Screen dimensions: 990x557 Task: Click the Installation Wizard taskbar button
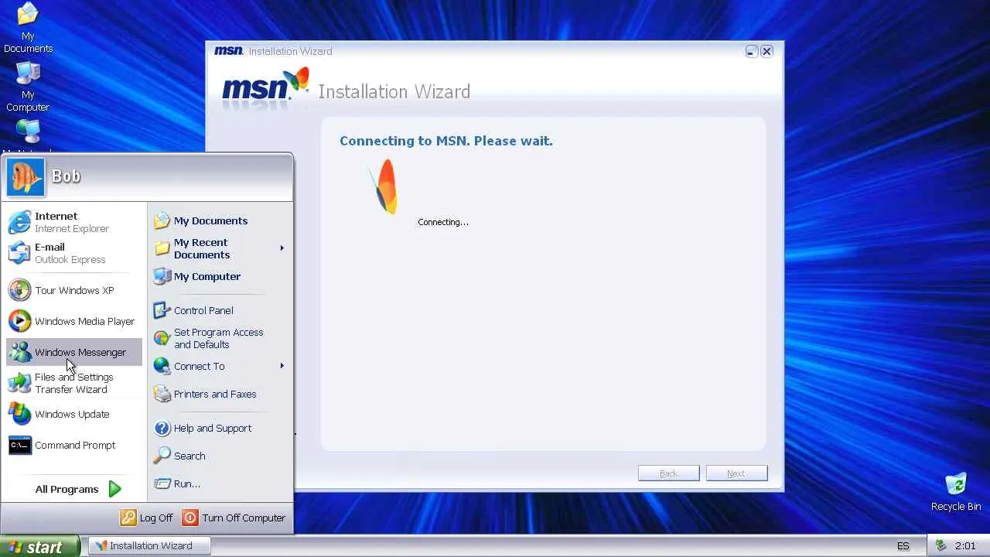pos(151,545)
